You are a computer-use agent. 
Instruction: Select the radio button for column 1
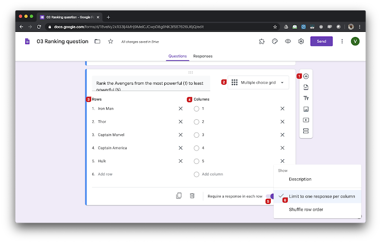pyautogui.click(x=196, y=108)
